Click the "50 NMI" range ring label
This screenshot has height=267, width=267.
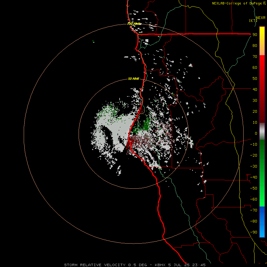point(133,79)
